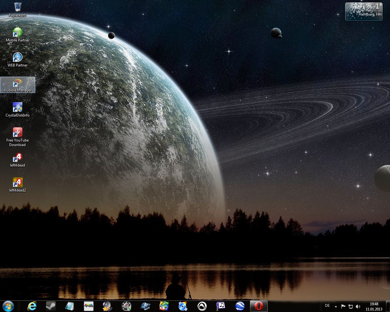Open the piano-keyboard app in the taskbar
390x312 pixels.
(x=89, y=306)
